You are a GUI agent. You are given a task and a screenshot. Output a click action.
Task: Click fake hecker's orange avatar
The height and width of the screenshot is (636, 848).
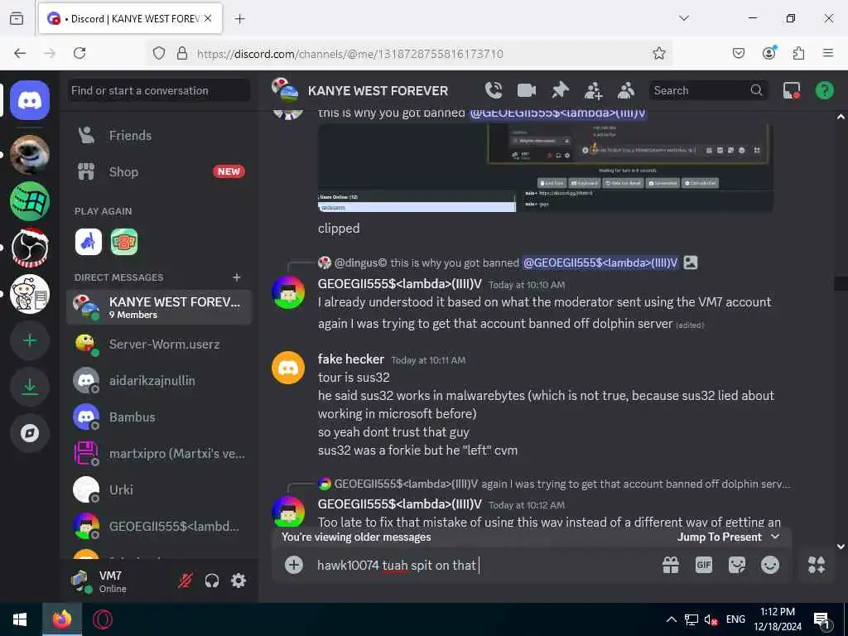tap(287, 368)
